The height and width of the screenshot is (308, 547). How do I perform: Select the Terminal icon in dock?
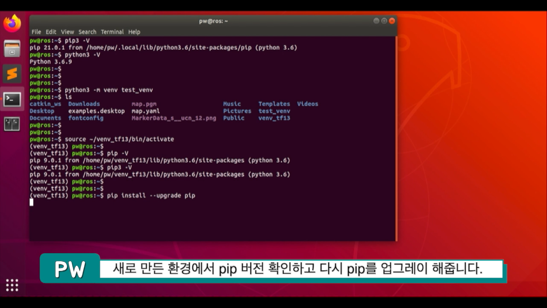[x=12, y=99]
